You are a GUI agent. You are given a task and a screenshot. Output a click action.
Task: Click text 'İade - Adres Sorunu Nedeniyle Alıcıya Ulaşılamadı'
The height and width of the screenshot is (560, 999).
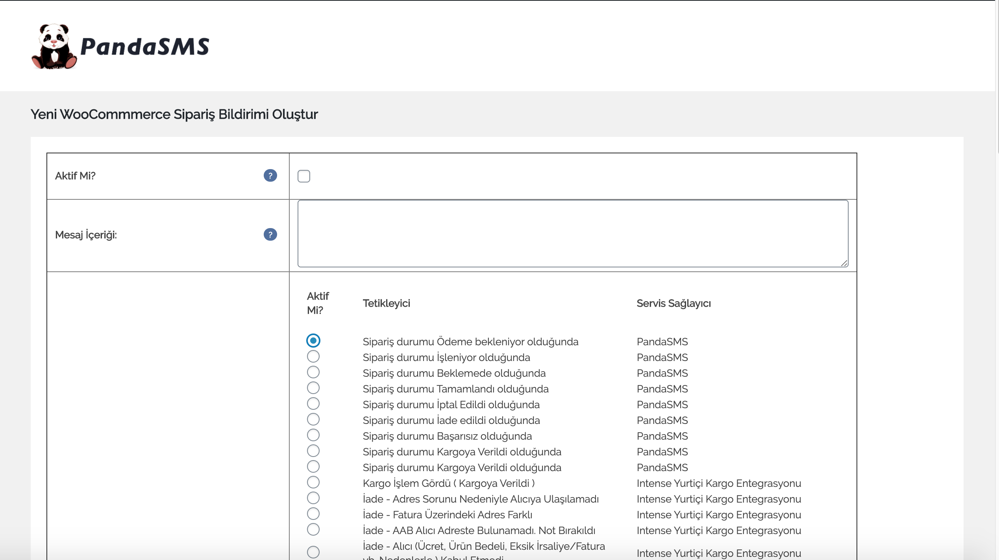481,499
